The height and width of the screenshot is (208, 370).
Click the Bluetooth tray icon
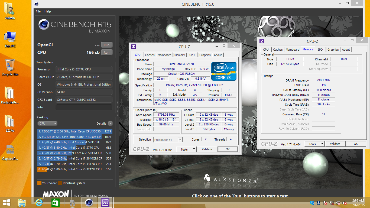(319, 203)
